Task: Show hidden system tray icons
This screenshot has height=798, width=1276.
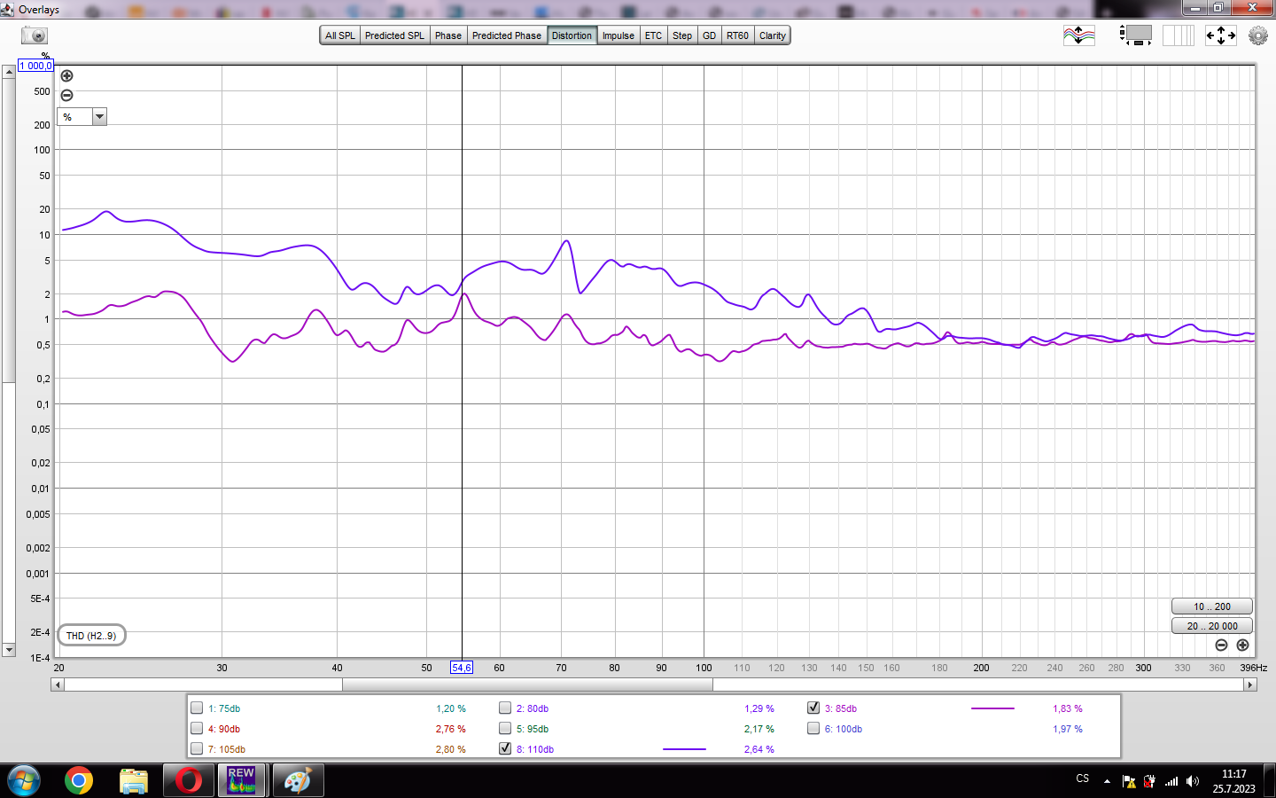Action: pyautogui.click(x=1107, y=781)
